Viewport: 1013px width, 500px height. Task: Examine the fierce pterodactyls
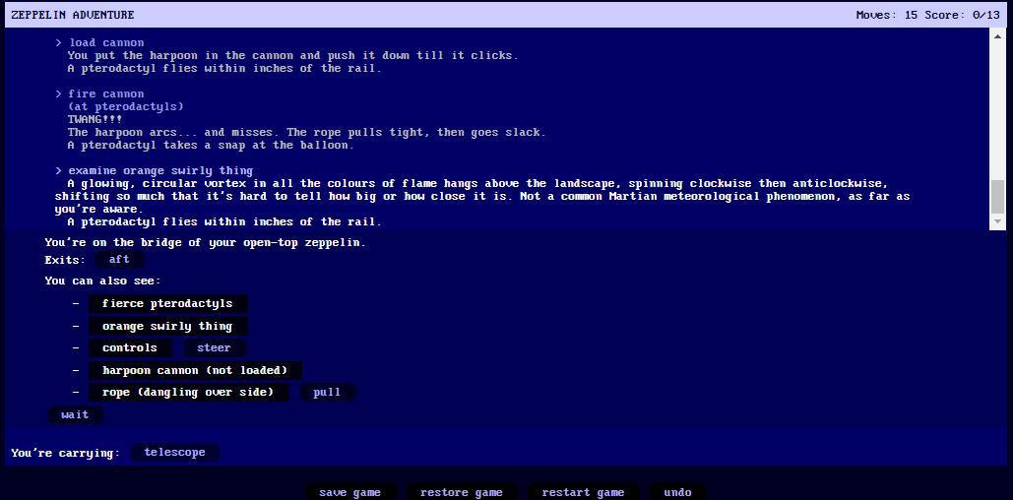coord(167,303)
